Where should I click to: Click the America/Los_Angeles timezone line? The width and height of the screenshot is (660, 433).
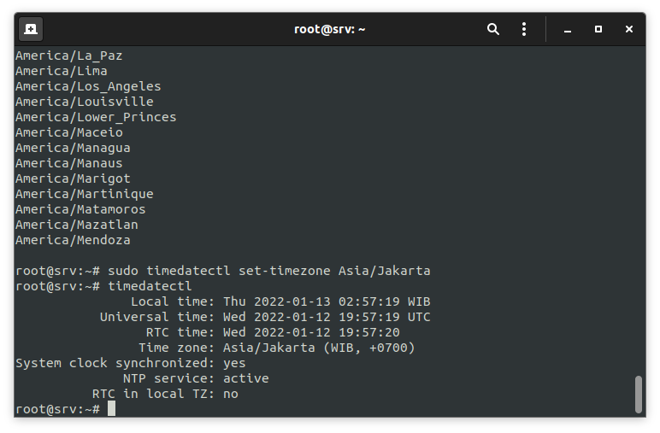[88, 86]
